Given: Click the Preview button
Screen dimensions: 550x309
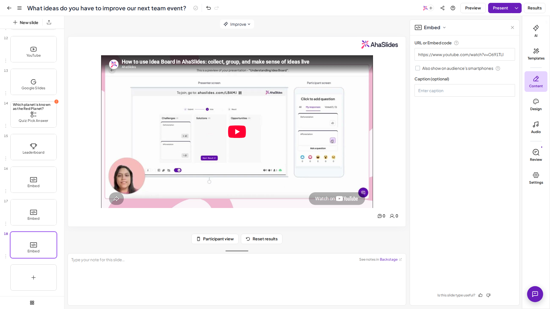Looking at the screenshot, I should coord(473,8).
